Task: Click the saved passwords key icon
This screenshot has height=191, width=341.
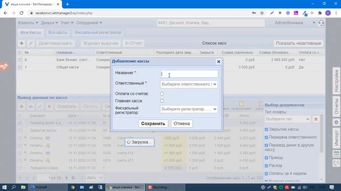Action: click(254, 13)
